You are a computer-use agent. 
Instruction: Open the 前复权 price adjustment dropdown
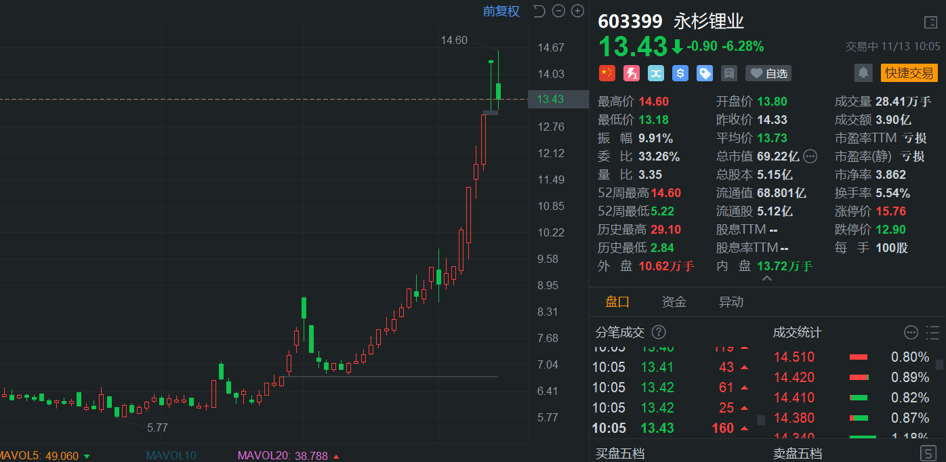point(501,11)
